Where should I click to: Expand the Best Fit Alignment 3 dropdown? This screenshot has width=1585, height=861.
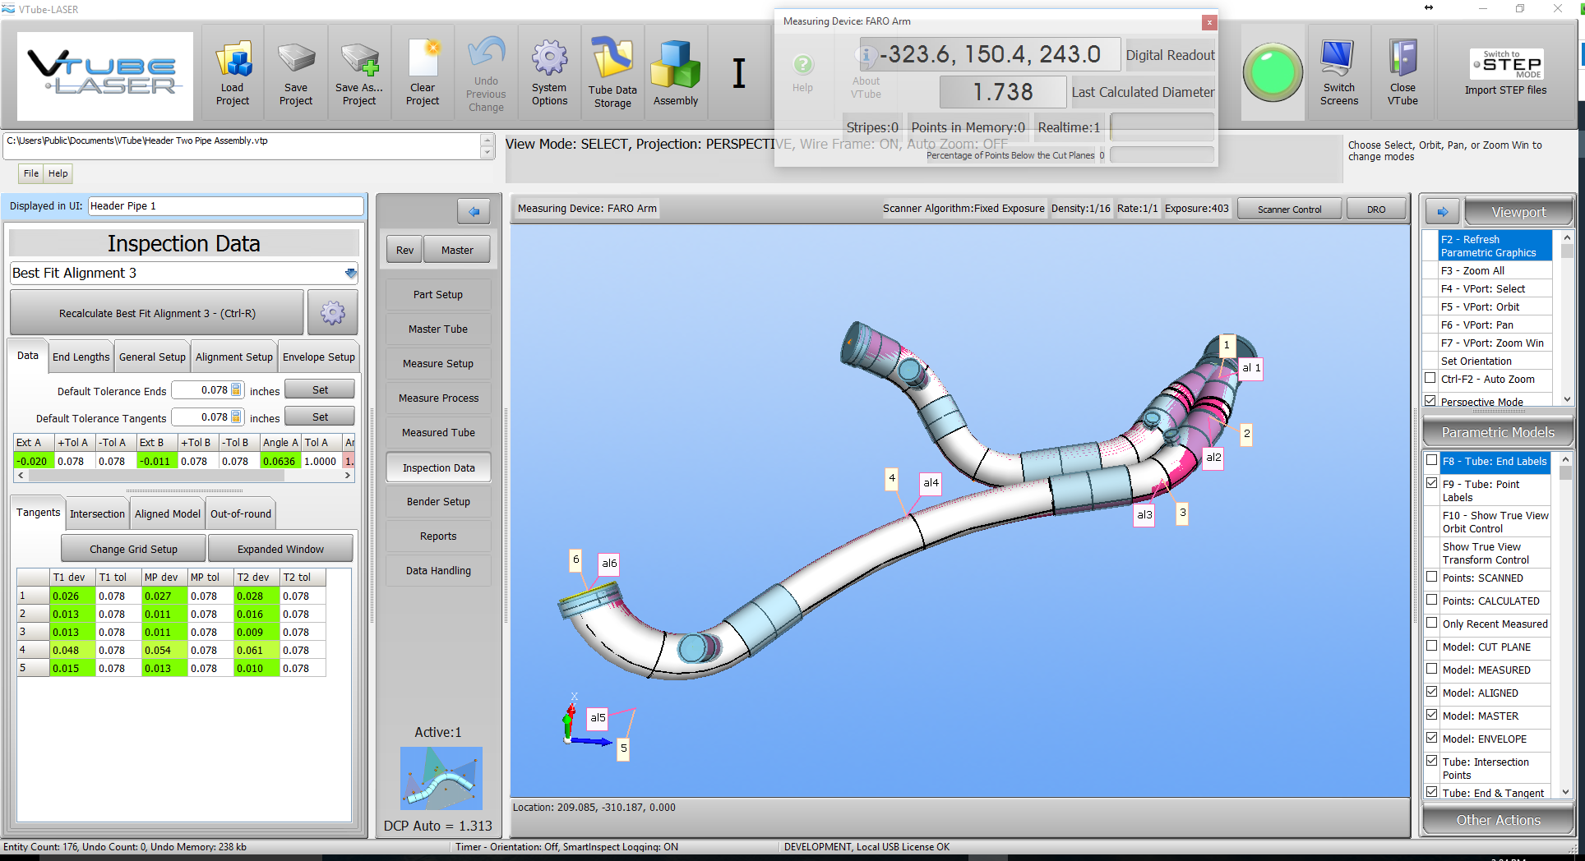(x=351, y=273)
